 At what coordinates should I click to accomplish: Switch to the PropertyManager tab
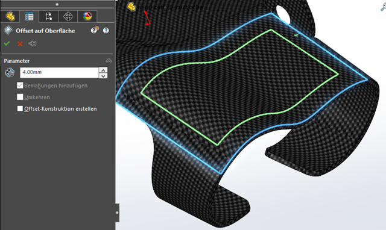click(x=30, y=16)
